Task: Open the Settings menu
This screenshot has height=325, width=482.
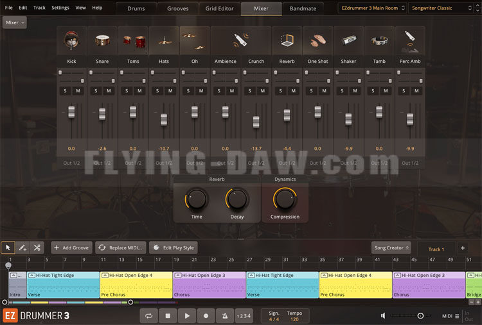Action: coord(60,8)
